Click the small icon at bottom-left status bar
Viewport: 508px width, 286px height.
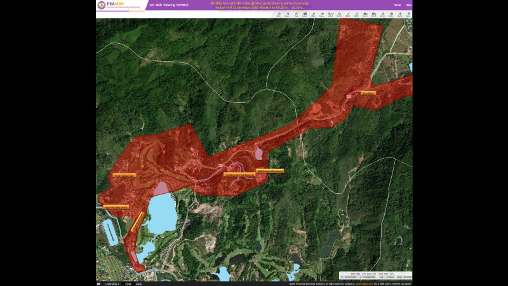click(x=98, y=283)
